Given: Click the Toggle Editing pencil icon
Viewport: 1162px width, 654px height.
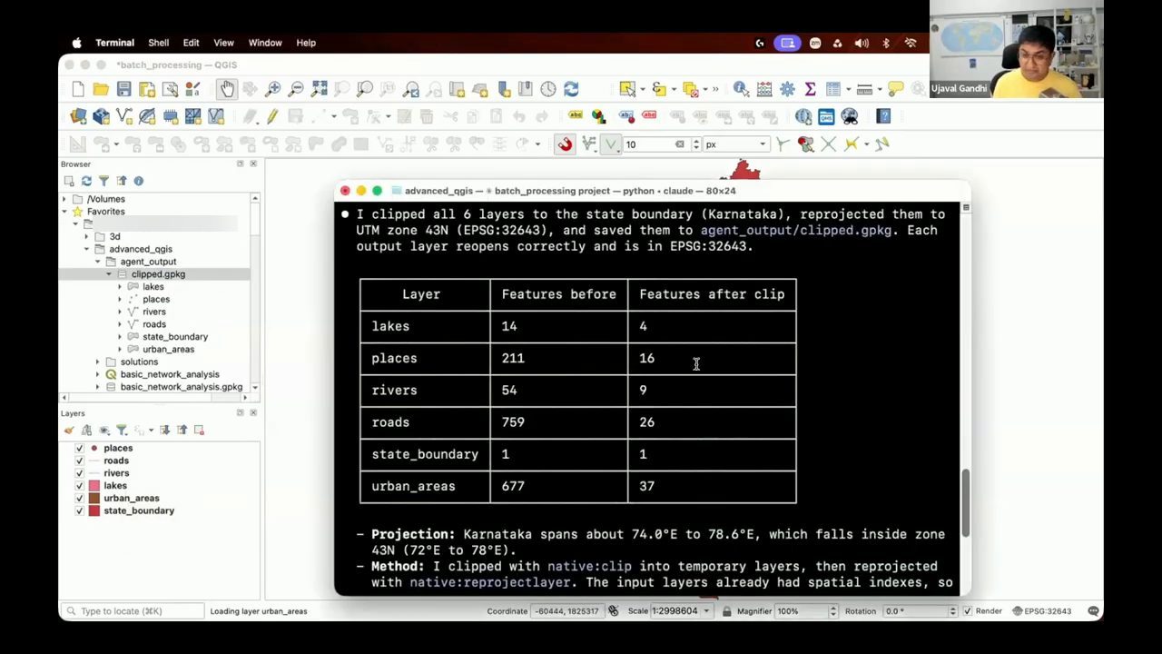Looking at the screenshot, I should point(271,116).
